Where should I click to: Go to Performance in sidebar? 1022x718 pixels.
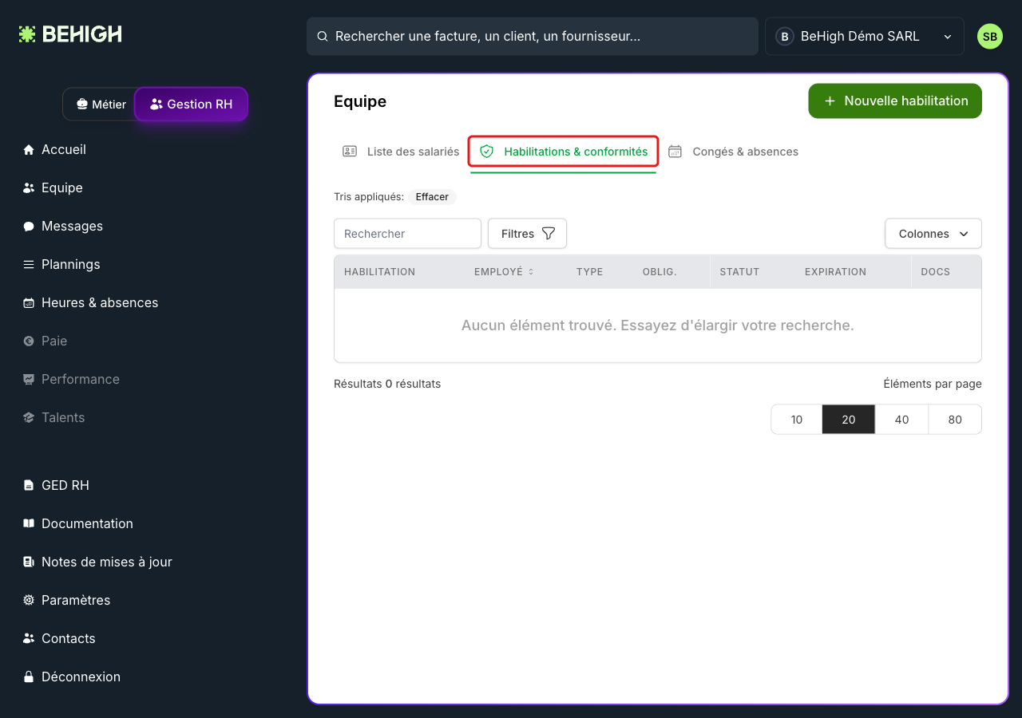click(72, 379)
